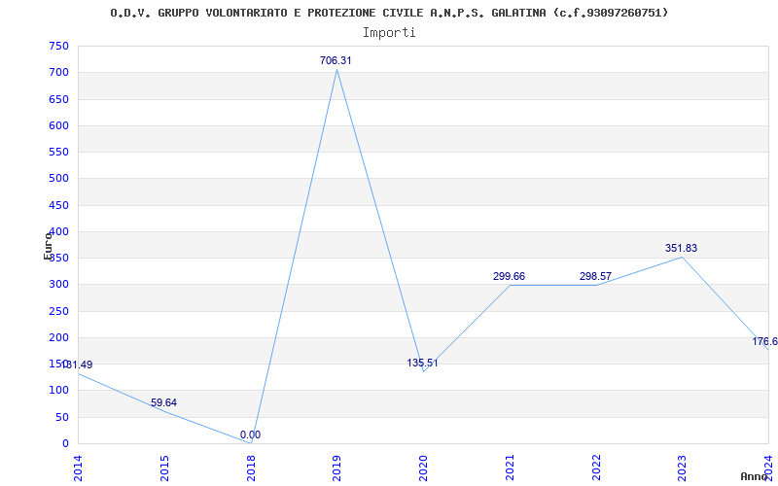Viewport: 778px width, 486px height.
Task: Click the 2015 x-axis year label
Action: point(164,469)
